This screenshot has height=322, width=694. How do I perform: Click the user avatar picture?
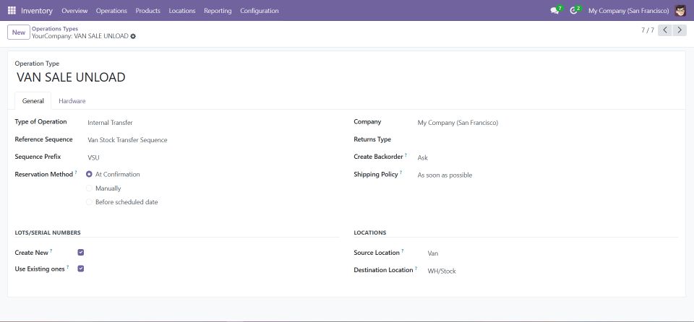(x=680, y=11)
